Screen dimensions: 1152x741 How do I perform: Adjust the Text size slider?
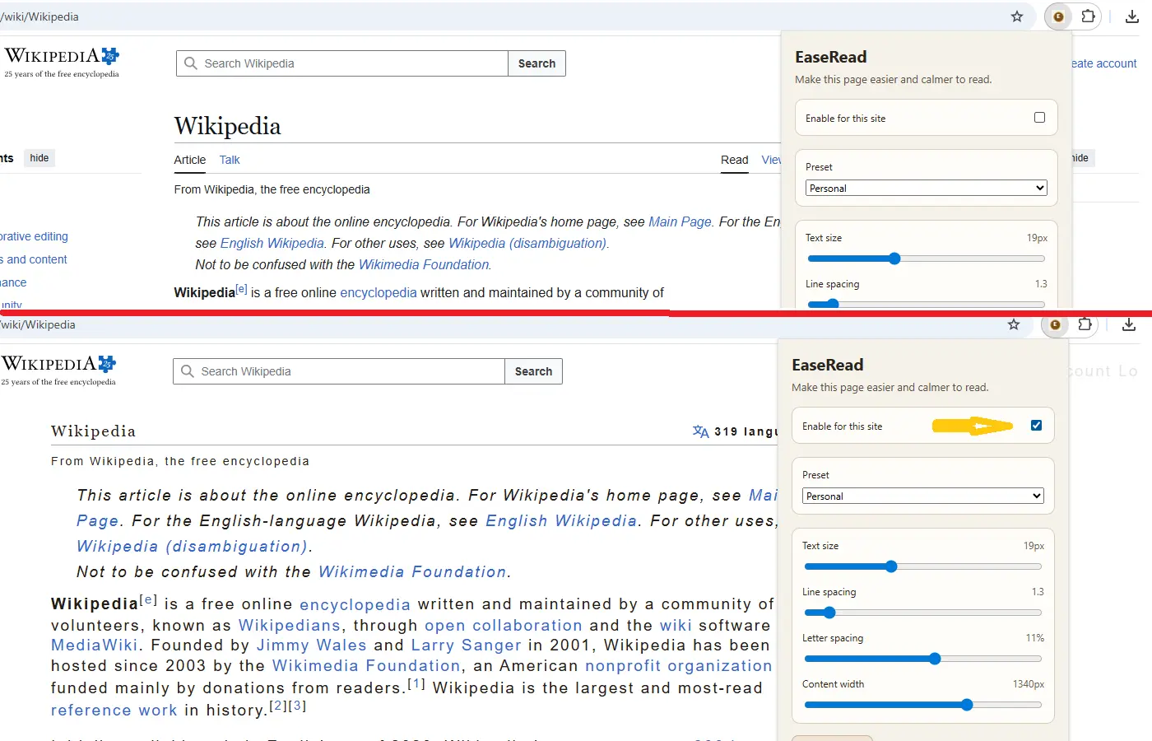pyautogui.click(x=894, y=258)
